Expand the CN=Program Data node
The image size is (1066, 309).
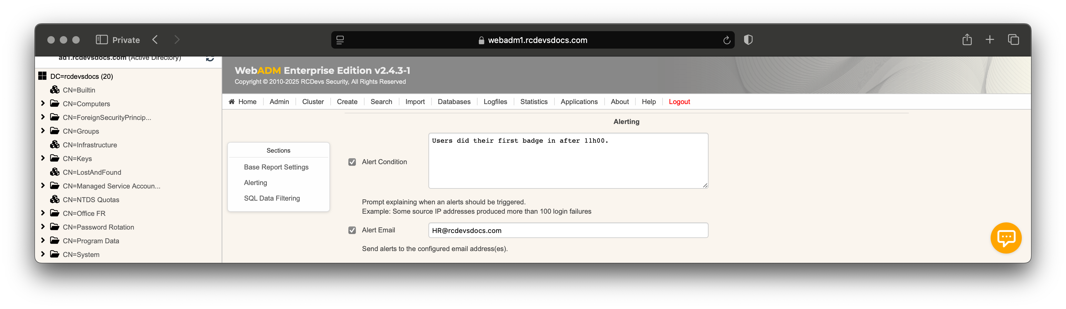tap(43, 240)
